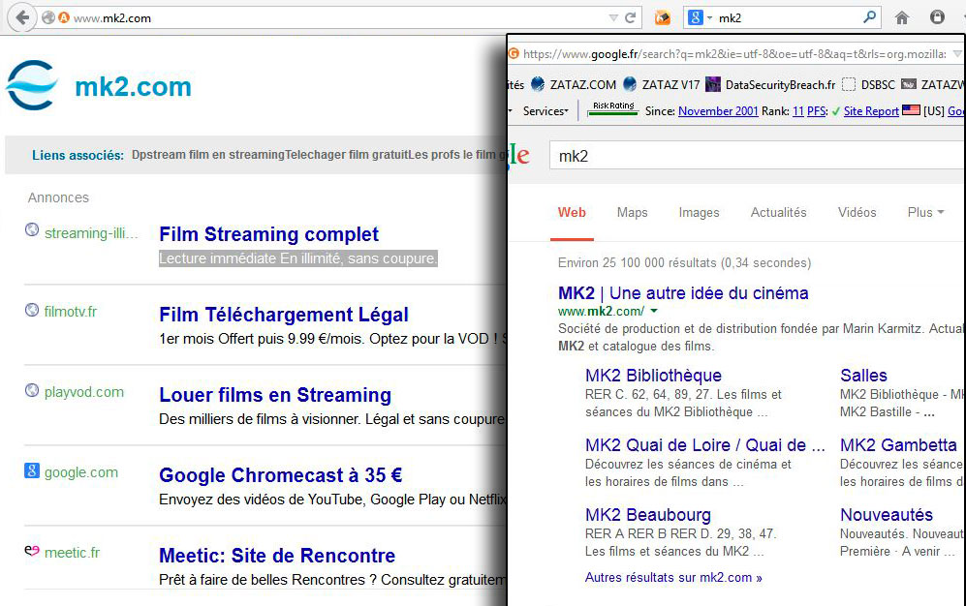
Task: Open Film Téléchargement Légal ad link
Action: pos(283,315)
